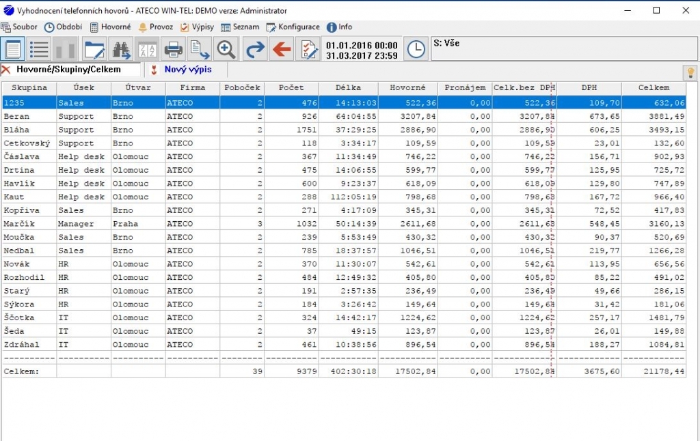
Task: Select the Sýkora row
Action: coord(345,304)
